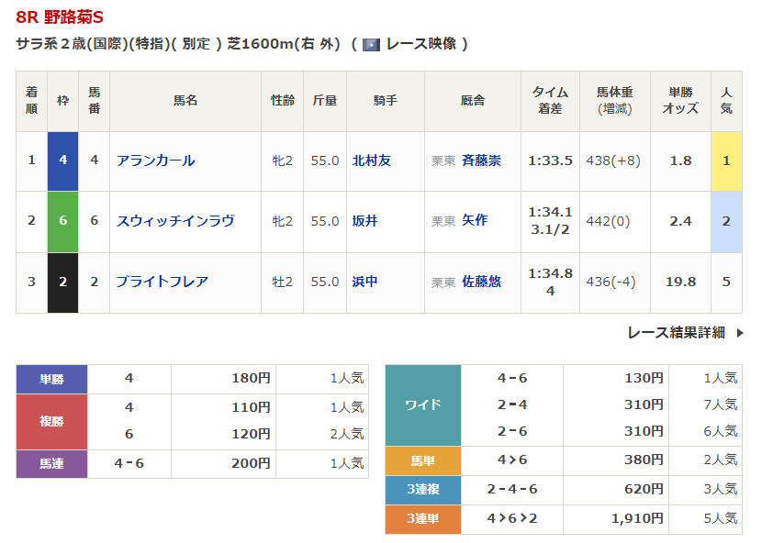Click the yellow popularity rank 1 cell
This screenshot has height=543, width=762.
pos(726,161)
